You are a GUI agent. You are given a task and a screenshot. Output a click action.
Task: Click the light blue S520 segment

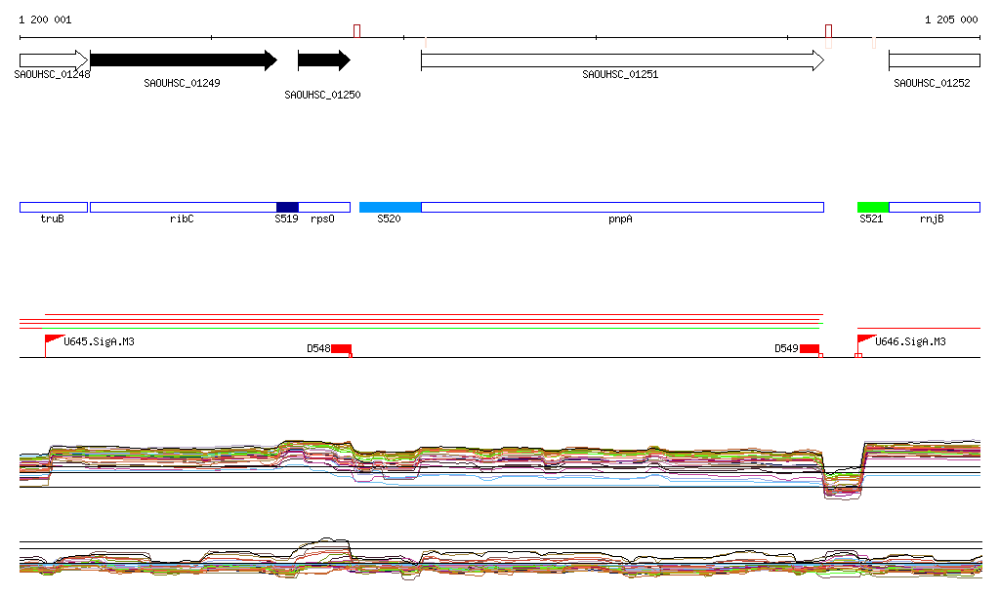[x=390, y=207]
